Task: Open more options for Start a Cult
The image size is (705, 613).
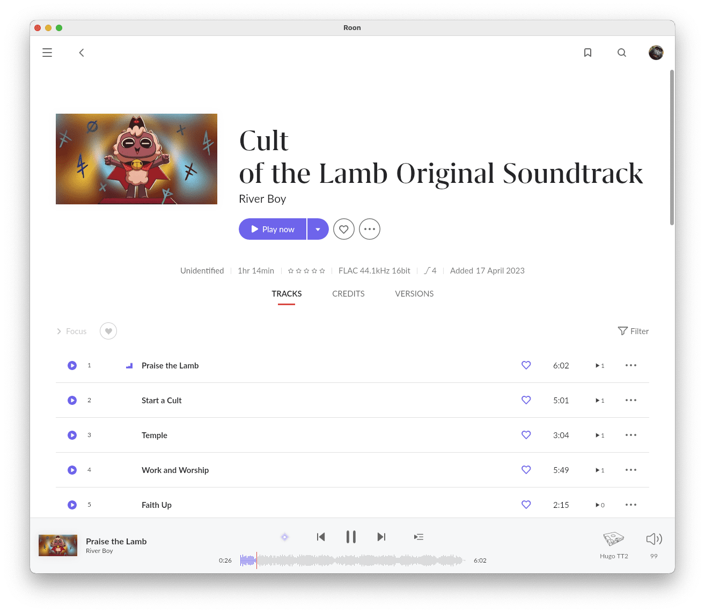Action: [x=631, y=400]
